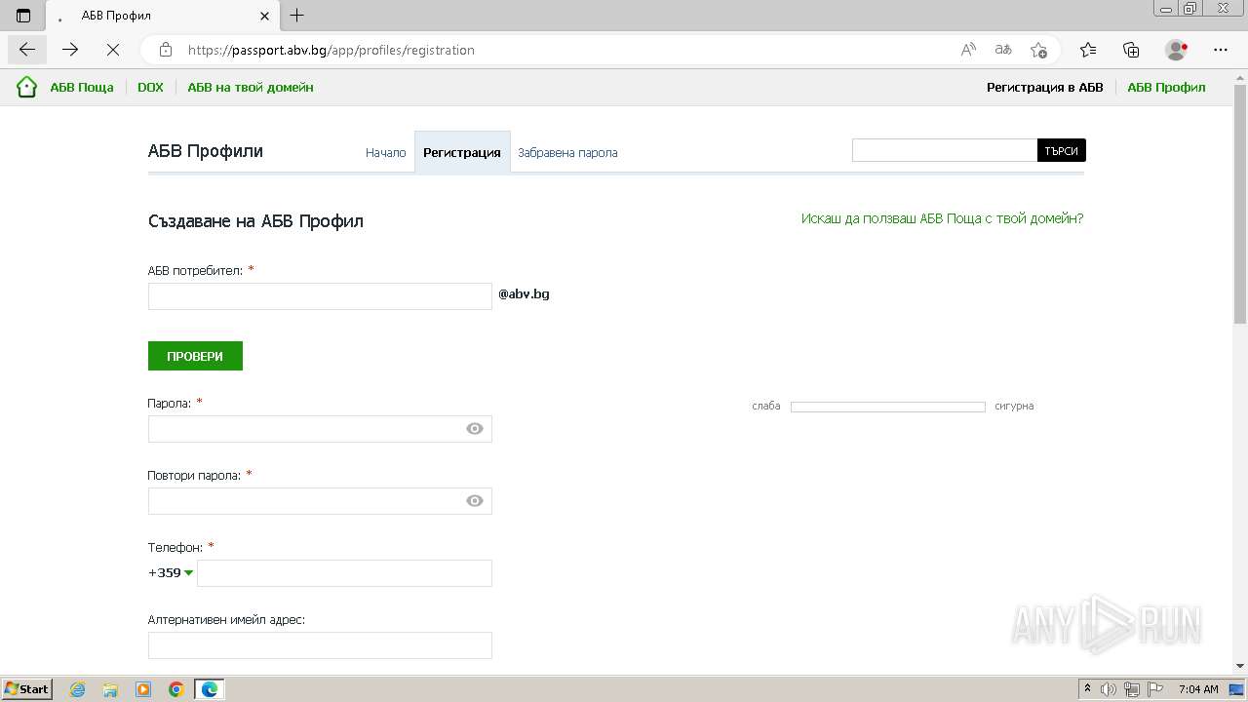
Task: Focus the Алтернативен имейл адрес field
Action: [320, 645]
